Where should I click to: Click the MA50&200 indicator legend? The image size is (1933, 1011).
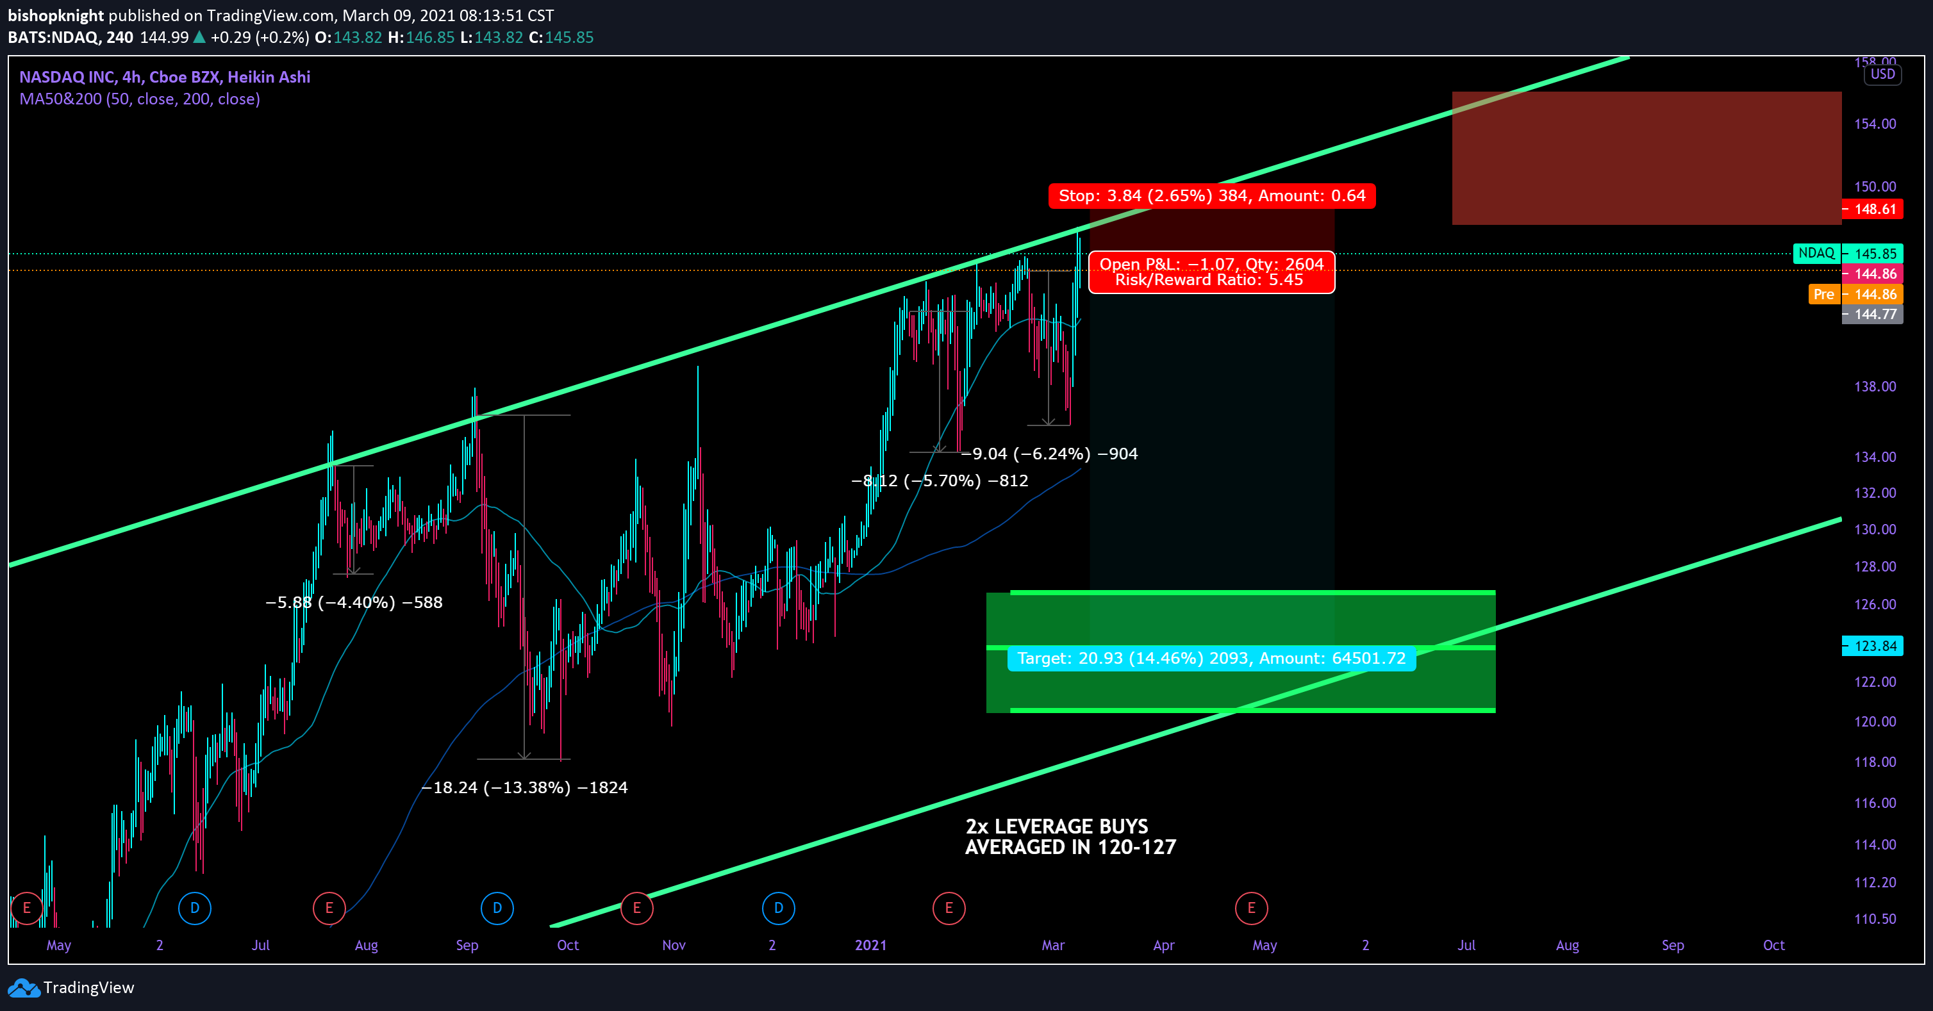click(x=140, y=99)
